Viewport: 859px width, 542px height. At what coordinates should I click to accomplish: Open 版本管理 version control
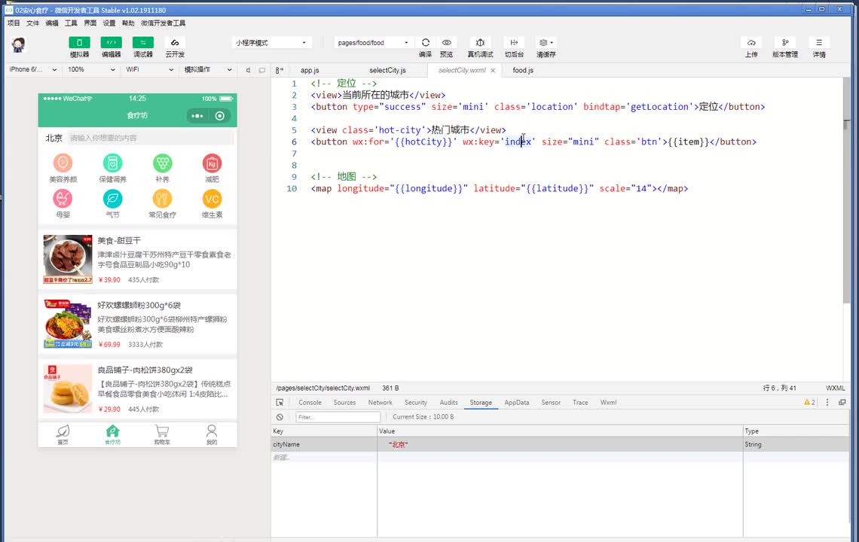coord(785,43)
